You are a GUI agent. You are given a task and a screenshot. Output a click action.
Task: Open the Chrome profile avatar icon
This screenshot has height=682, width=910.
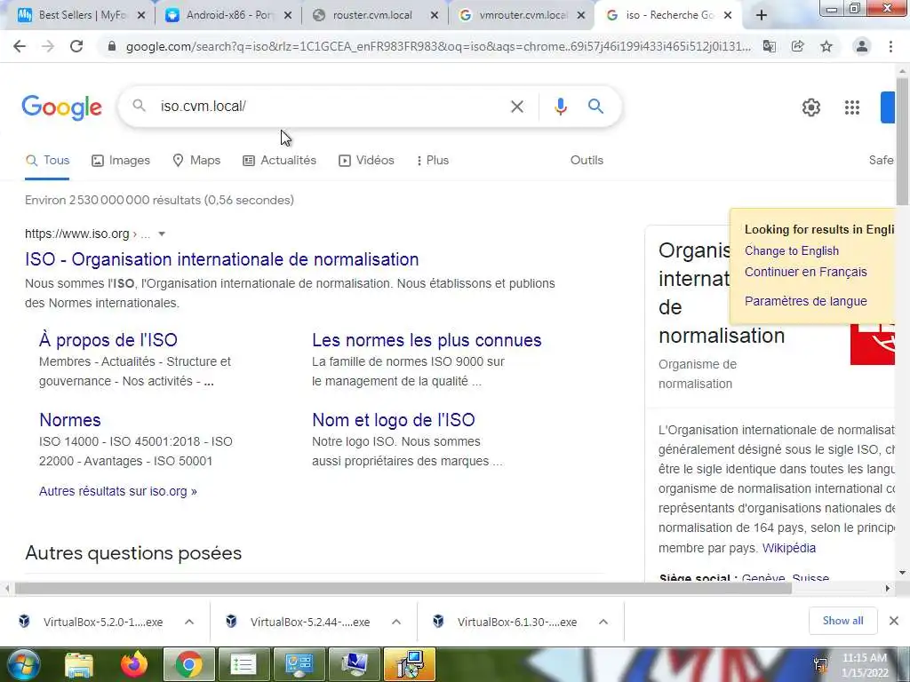(x=862, y=46)
